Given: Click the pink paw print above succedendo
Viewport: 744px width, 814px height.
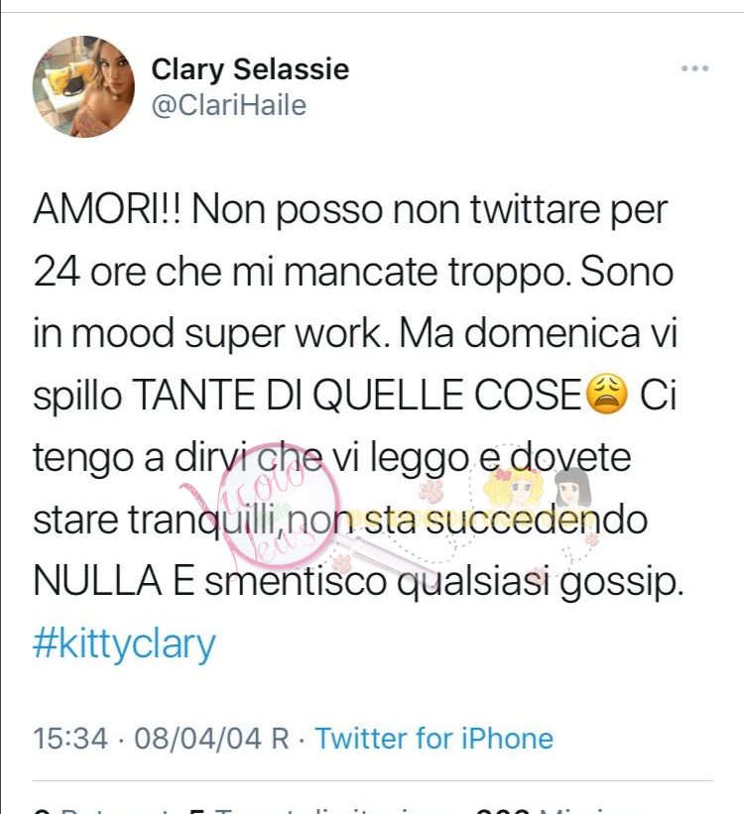Looking at the screenshot, I should click(x=432, y=490).
